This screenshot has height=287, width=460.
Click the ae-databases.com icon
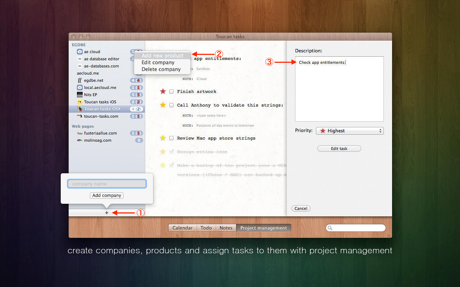pos(80,66)
